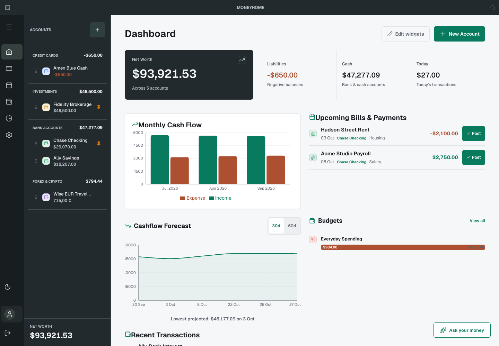Switch the forecast to 30d
Image resolution: width=499 pixels, height=346 pixels.
(x=276, y=226)
